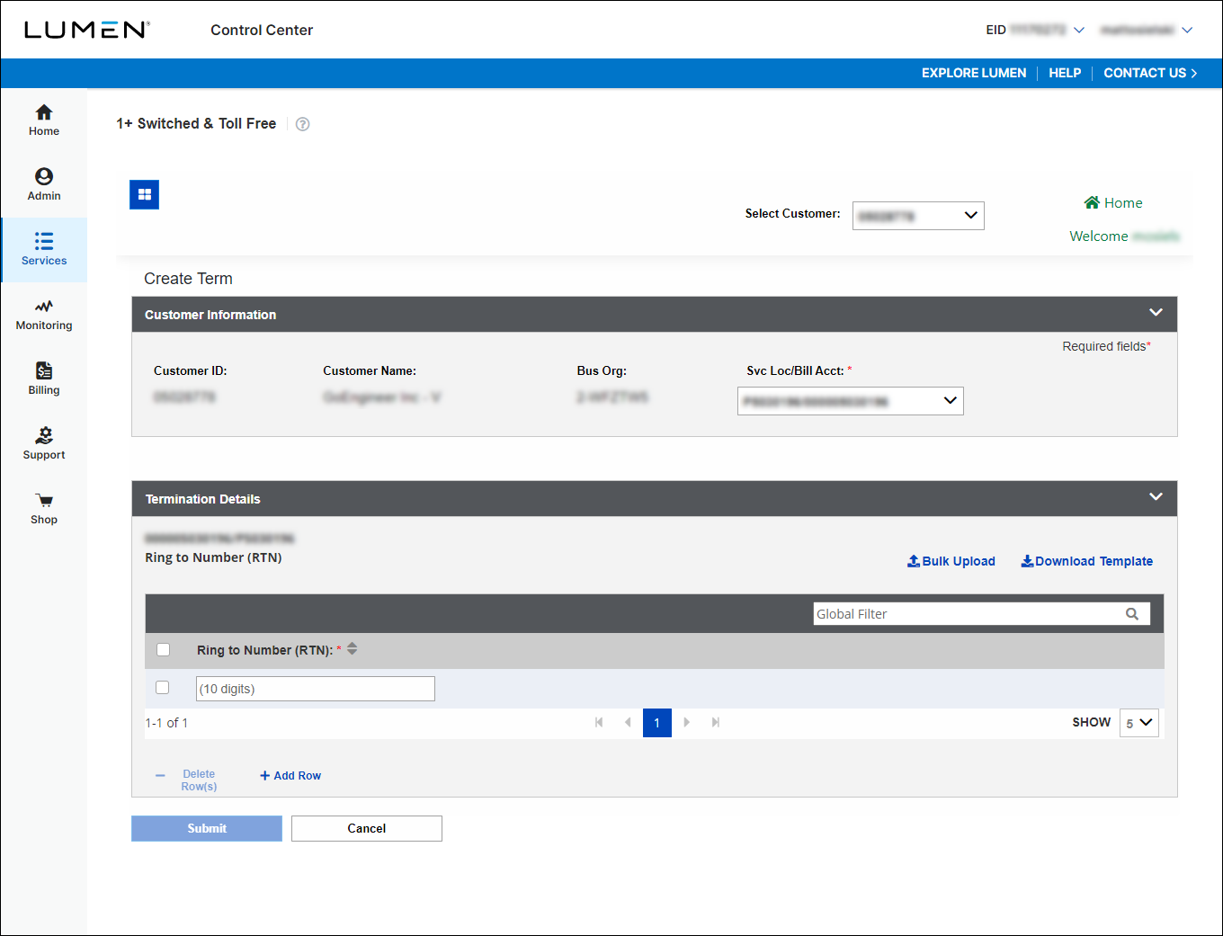Check the select-all checkbox in the RTN header

[163, 649]
